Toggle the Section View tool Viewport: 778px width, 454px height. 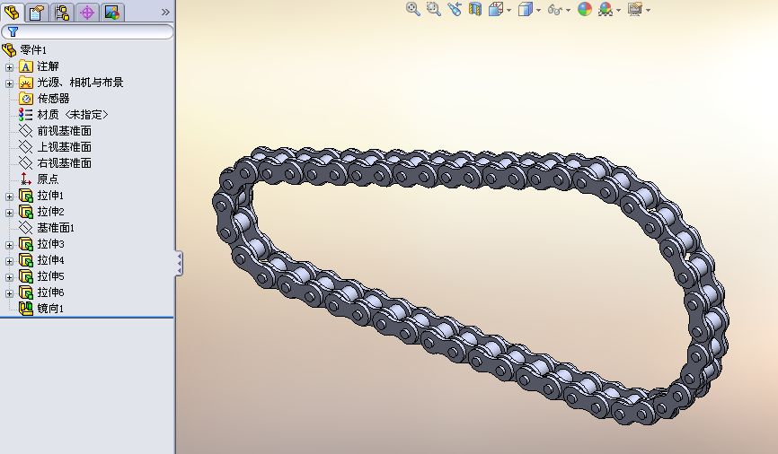475,9
